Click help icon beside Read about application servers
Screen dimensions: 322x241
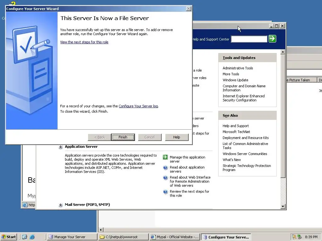(165, 168)
